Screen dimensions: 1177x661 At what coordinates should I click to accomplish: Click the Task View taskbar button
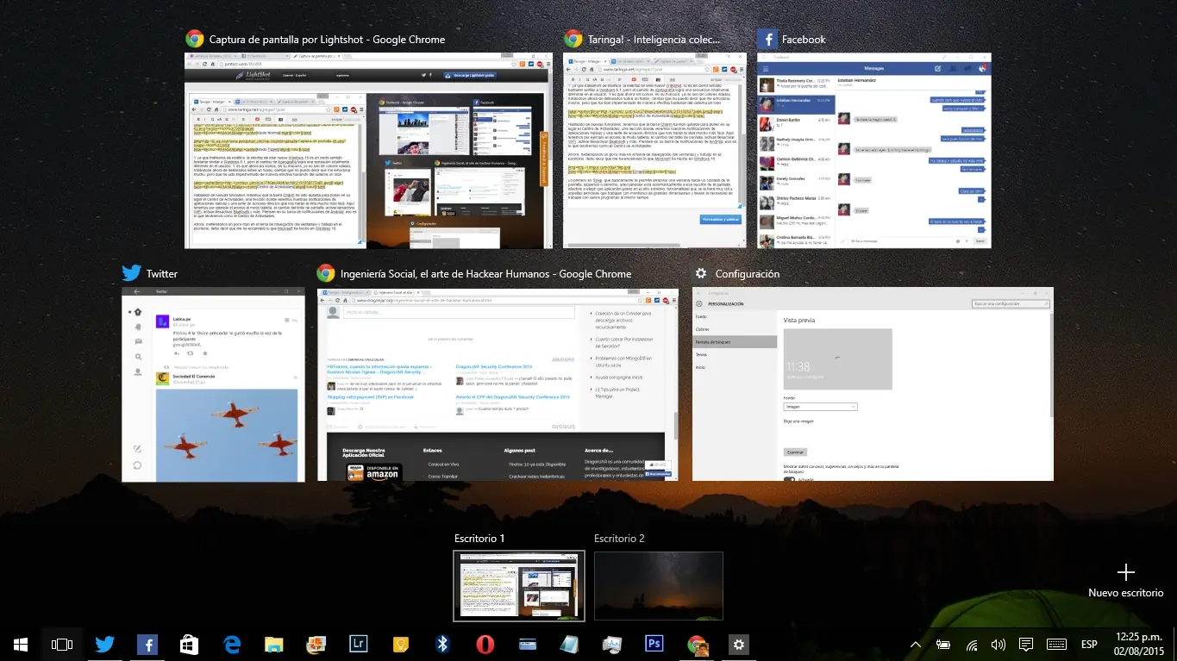click(62, 644)
